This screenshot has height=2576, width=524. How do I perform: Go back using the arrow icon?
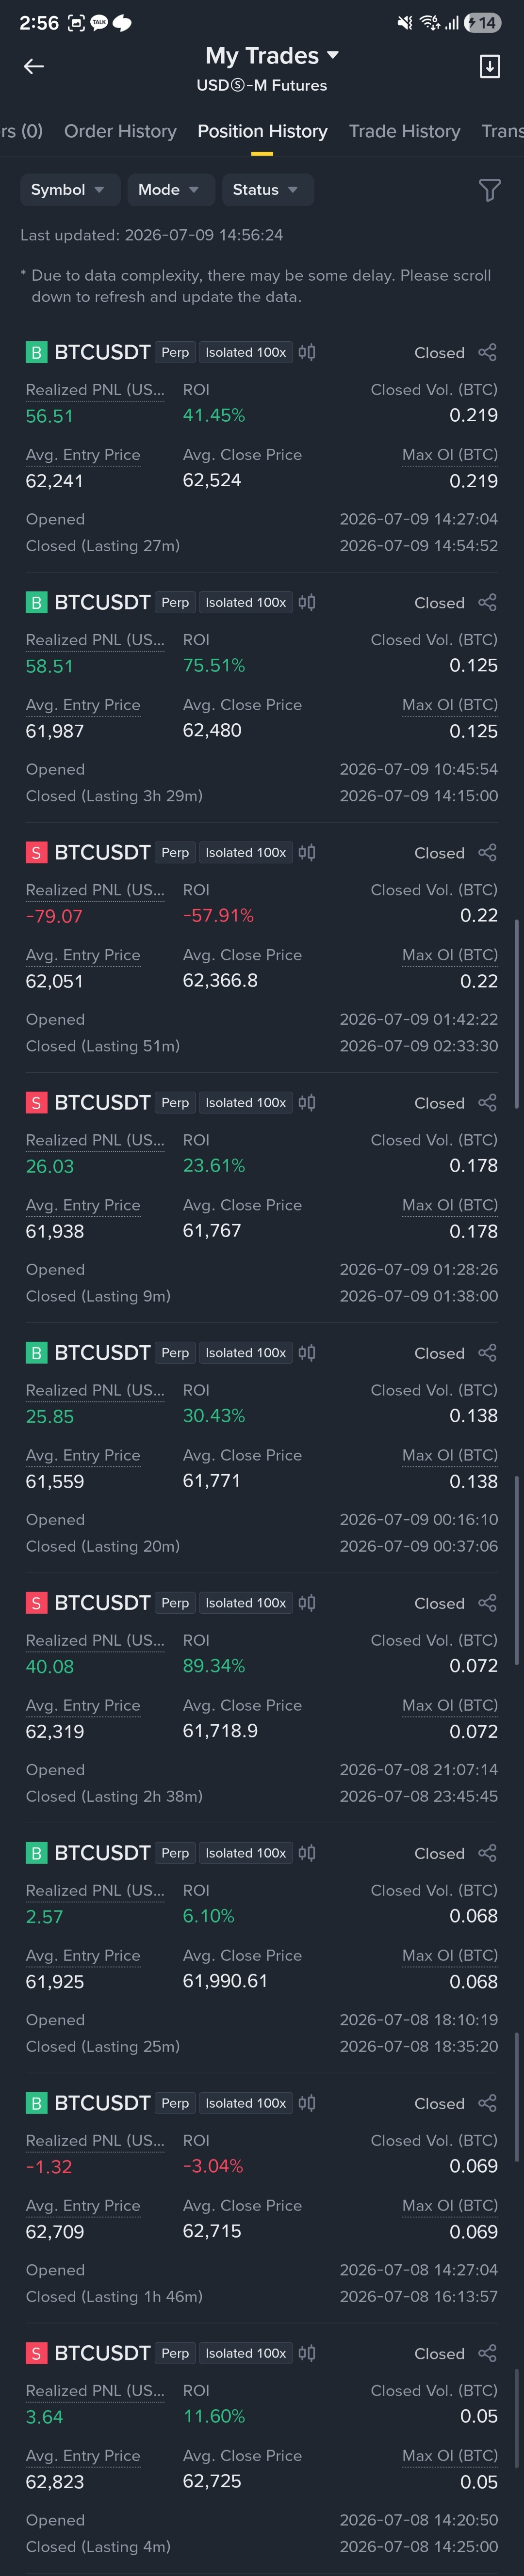pyautogui.click(x=34, y=67)
